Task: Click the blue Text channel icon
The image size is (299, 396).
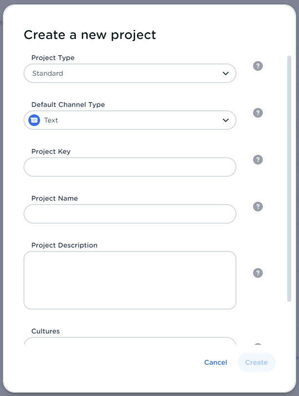Action: [x=34, y=120]
